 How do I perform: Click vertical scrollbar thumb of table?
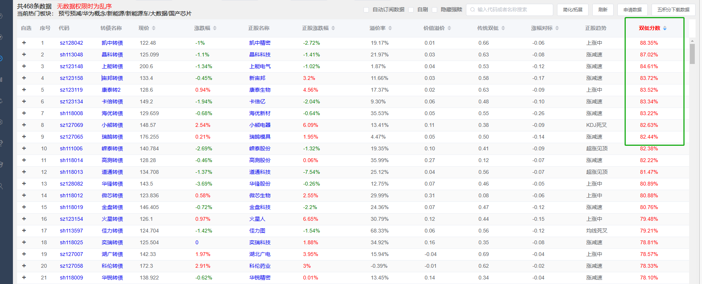point(692,54)
